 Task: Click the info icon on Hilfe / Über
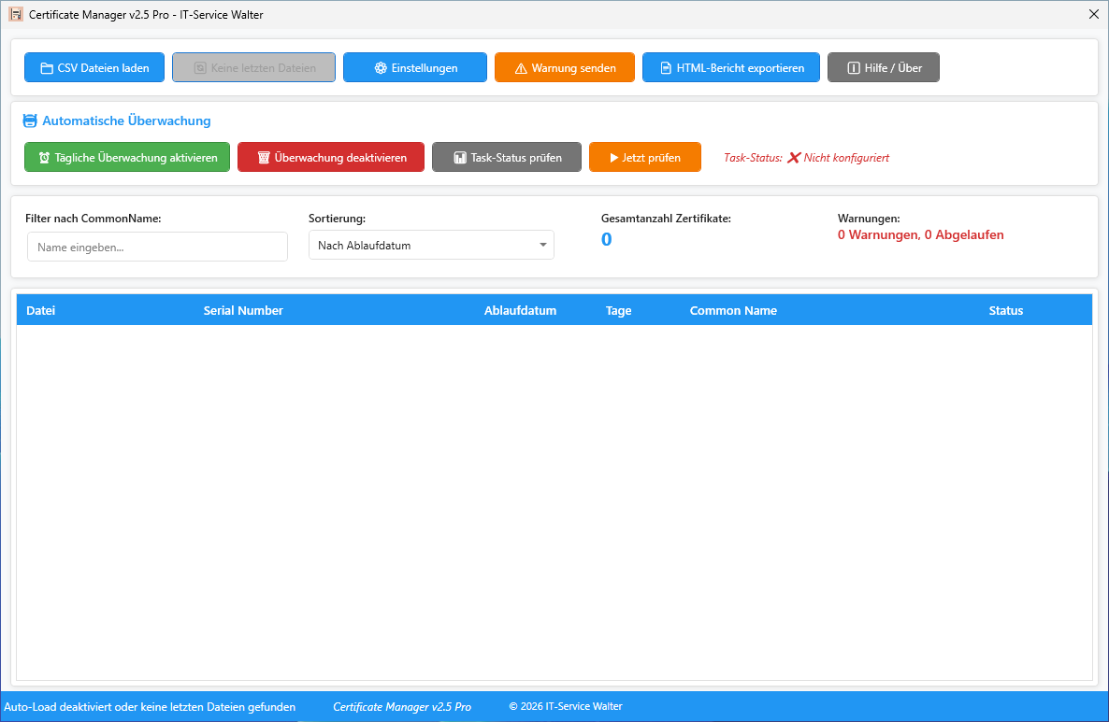[853, 68]
